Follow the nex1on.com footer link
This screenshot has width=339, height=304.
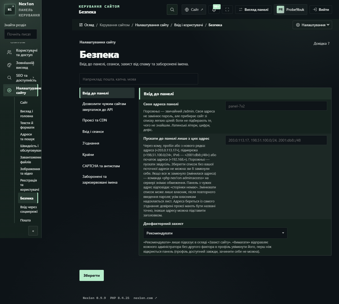click(x=145, y=298)
